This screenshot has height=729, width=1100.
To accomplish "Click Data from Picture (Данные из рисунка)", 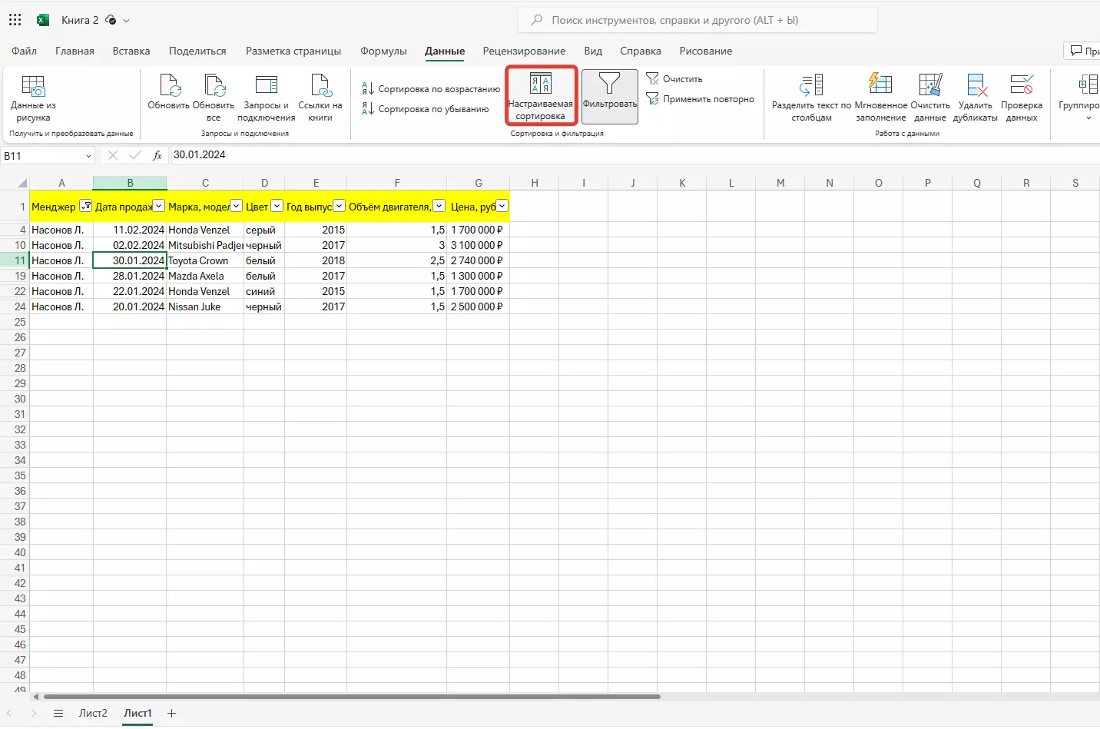I will (33, 87).
